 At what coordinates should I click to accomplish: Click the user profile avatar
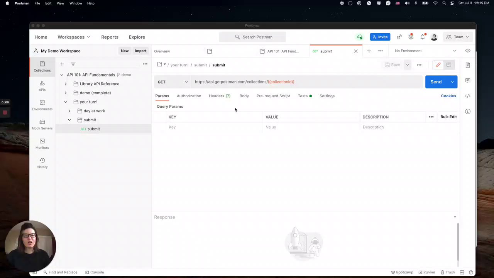coord(434,37)
